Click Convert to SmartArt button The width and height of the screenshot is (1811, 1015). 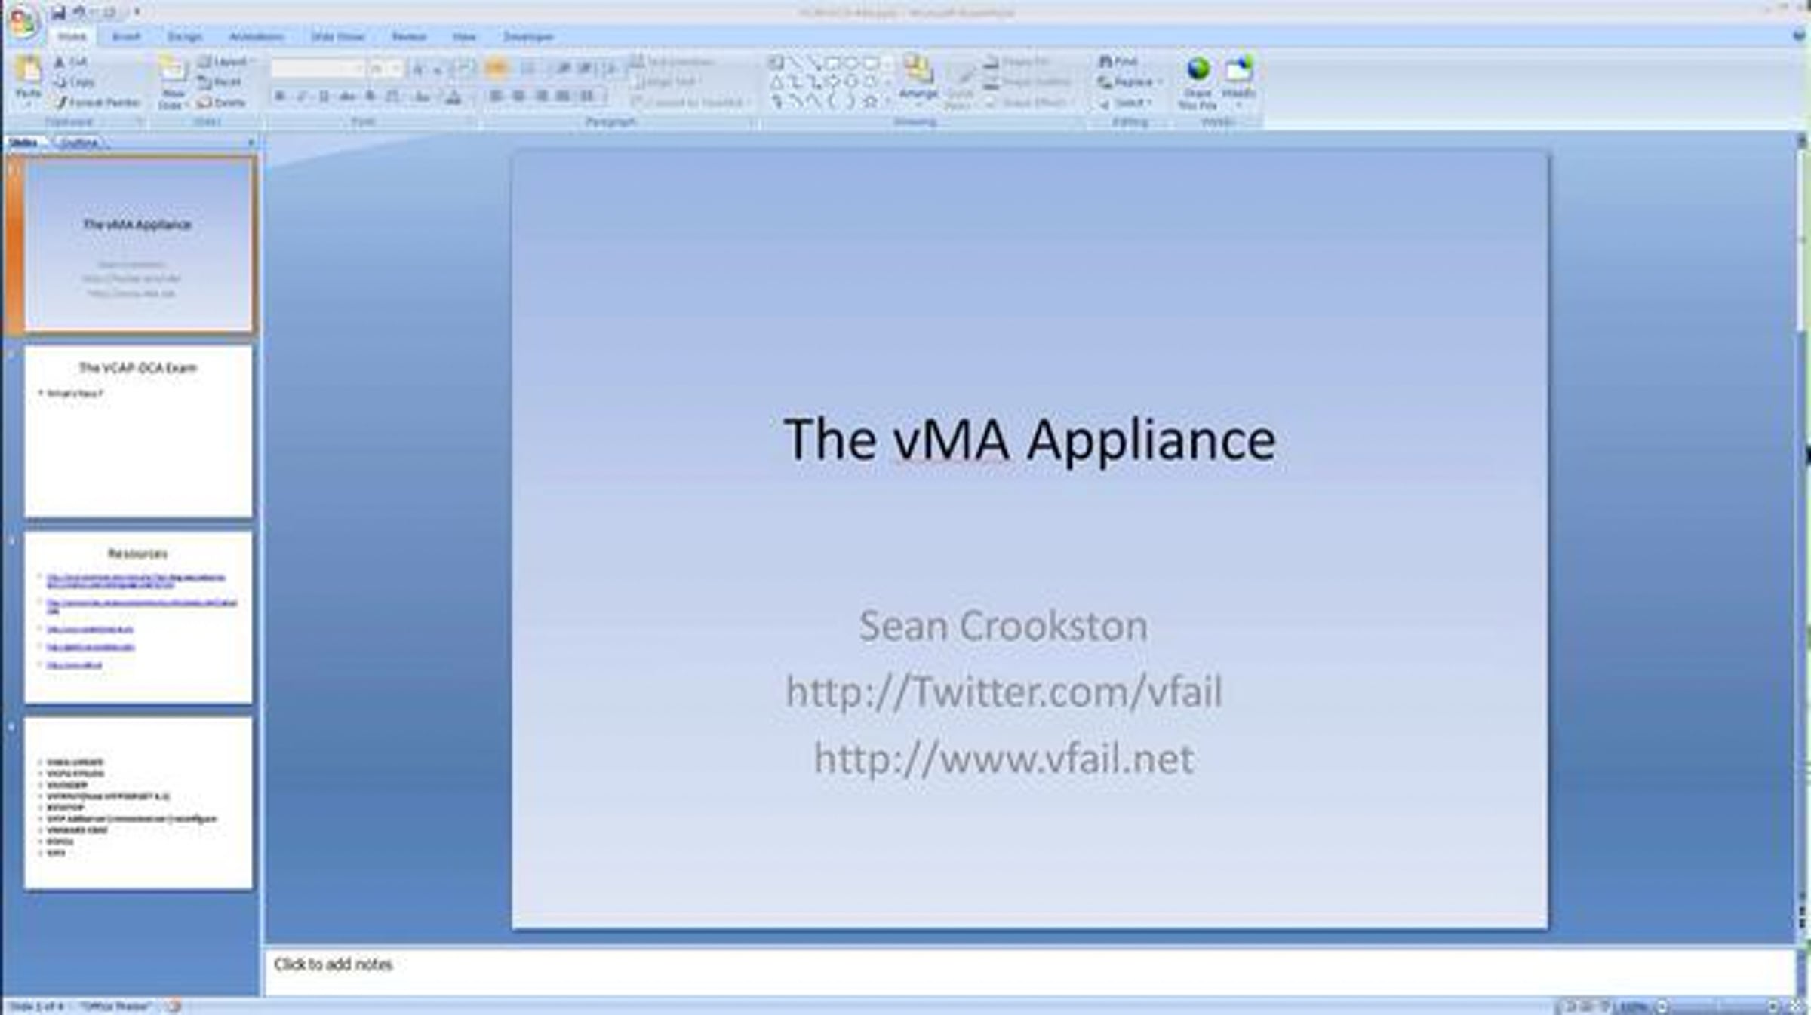click(x=692, y=103)
